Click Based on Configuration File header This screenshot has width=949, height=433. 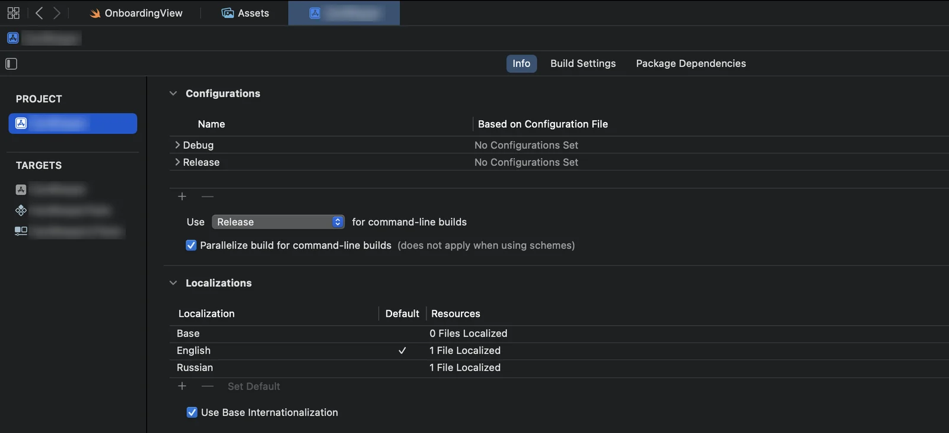[x=543, y=124]
